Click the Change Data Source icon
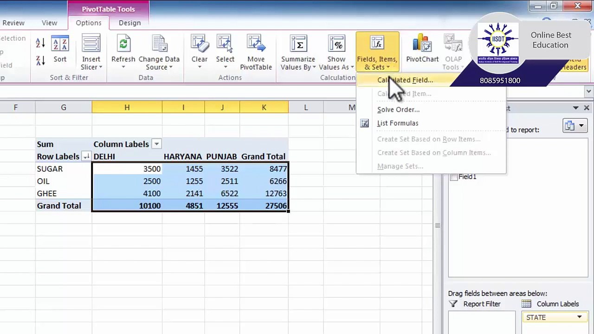 (159, 44)
